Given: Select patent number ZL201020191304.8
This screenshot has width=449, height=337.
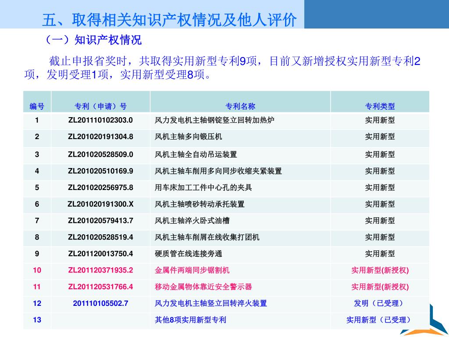Looking at the screenshot, I should point(100,137).
